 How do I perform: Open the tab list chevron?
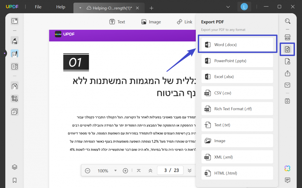click(x=229, y=6)
